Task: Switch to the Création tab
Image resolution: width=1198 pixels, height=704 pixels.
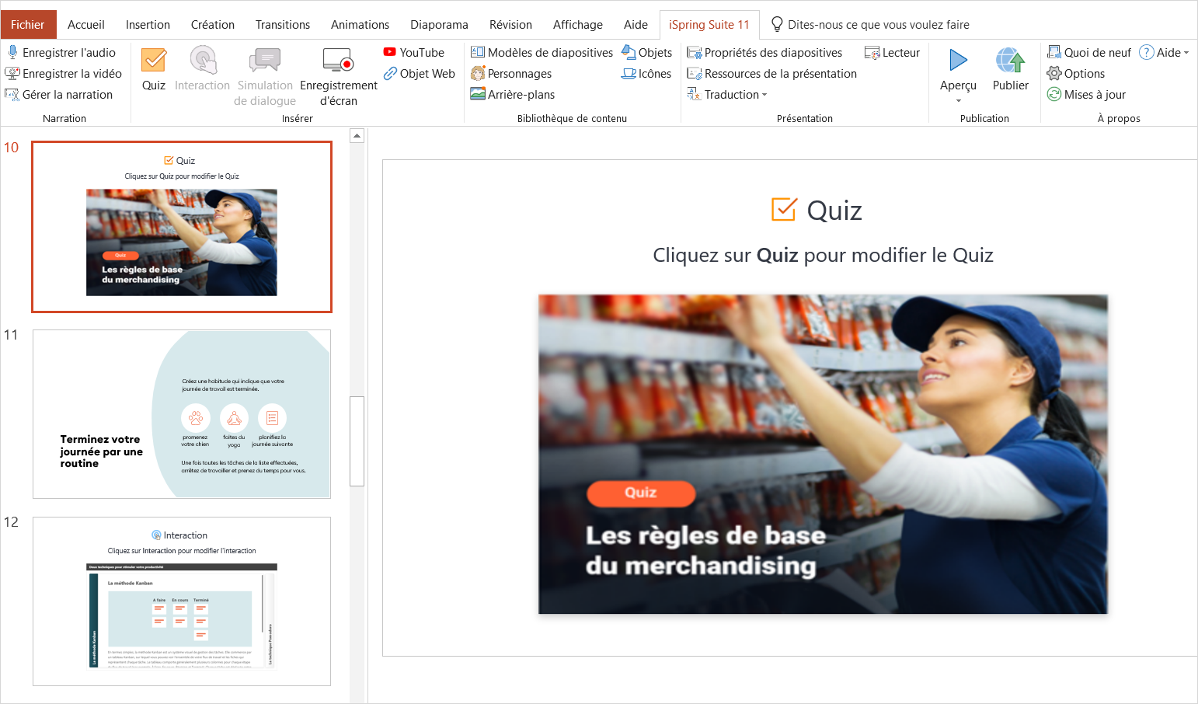Action: [x=213, y=24]
